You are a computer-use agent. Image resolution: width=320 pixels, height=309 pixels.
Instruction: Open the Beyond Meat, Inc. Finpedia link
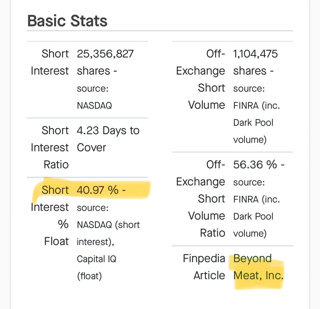258,267
